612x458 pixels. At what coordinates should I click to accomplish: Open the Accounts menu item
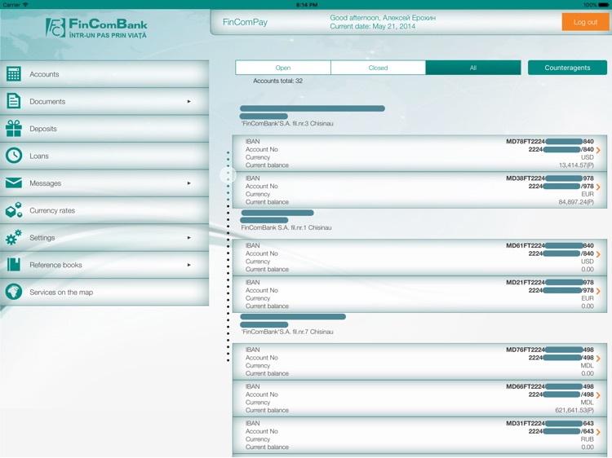(x=104, y=74)
